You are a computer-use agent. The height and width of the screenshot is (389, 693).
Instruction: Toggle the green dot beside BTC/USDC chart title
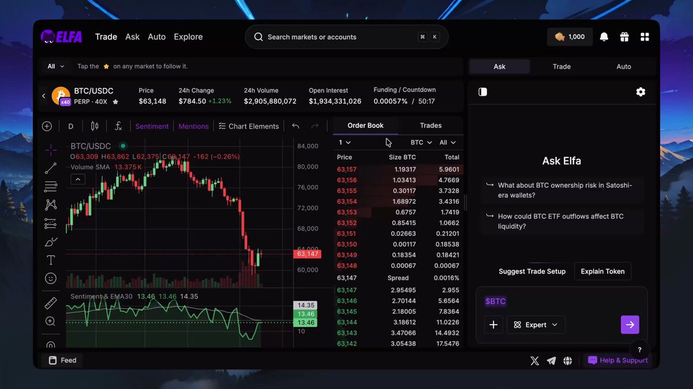point(123,146)
